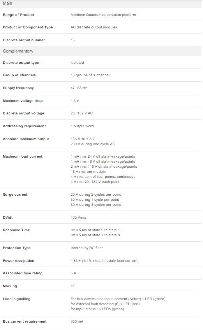The width and height of the screenshot is (203, 330).
Task: Select the Range of Product label
Action: tap(19, 15)
